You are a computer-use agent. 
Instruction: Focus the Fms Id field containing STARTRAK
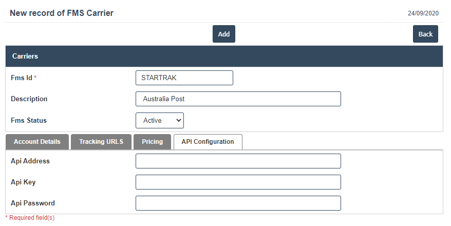[184, 78]
